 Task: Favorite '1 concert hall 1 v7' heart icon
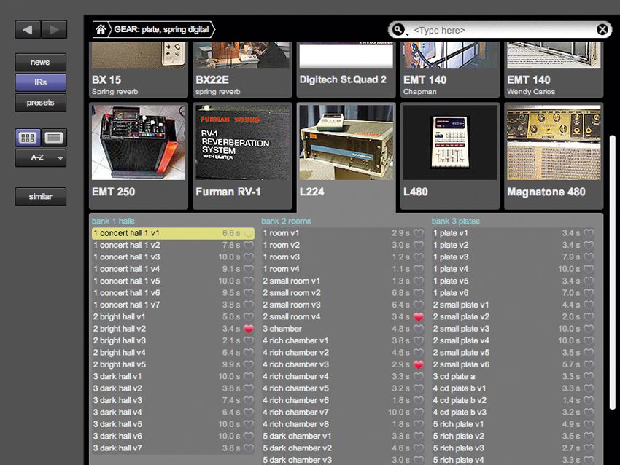click(x=248, y=305)
